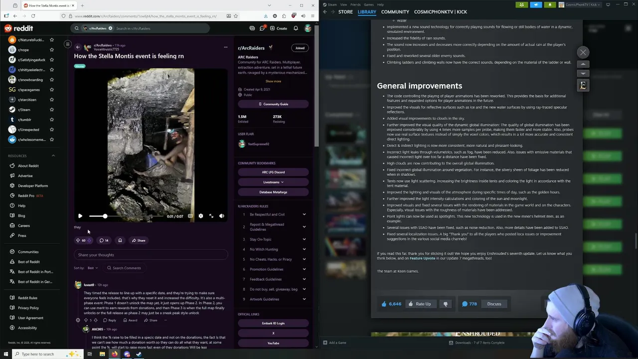Expand 'No Witch Hunting' rule

pos(304,249)
